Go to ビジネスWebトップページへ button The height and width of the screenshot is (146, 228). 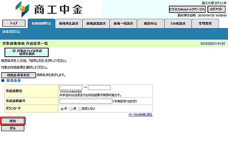(x=187, y=9)
